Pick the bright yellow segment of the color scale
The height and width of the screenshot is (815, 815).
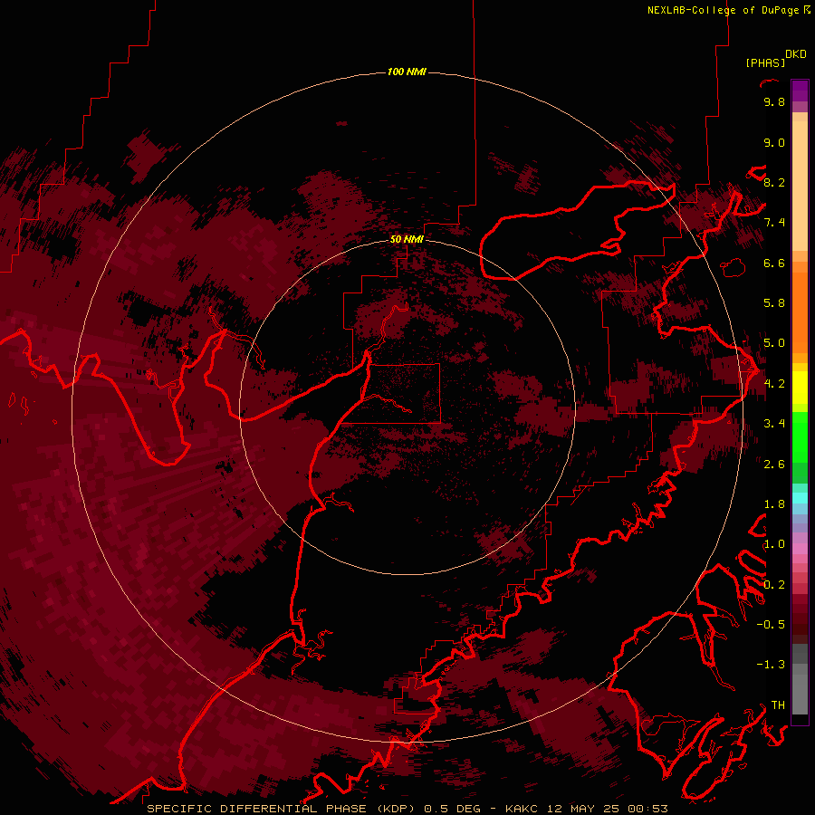click(x=800, y=388)
